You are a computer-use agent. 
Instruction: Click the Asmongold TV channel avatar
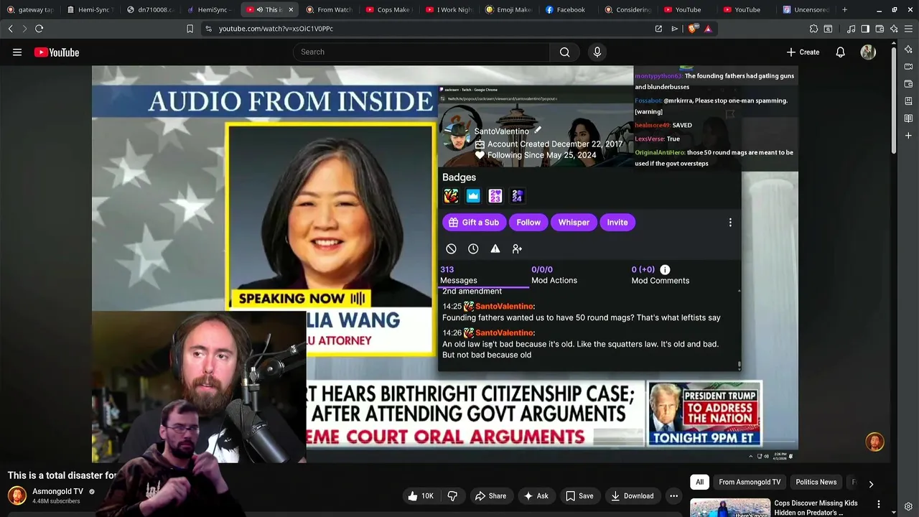pyautogui.click(x=17, y=495)
